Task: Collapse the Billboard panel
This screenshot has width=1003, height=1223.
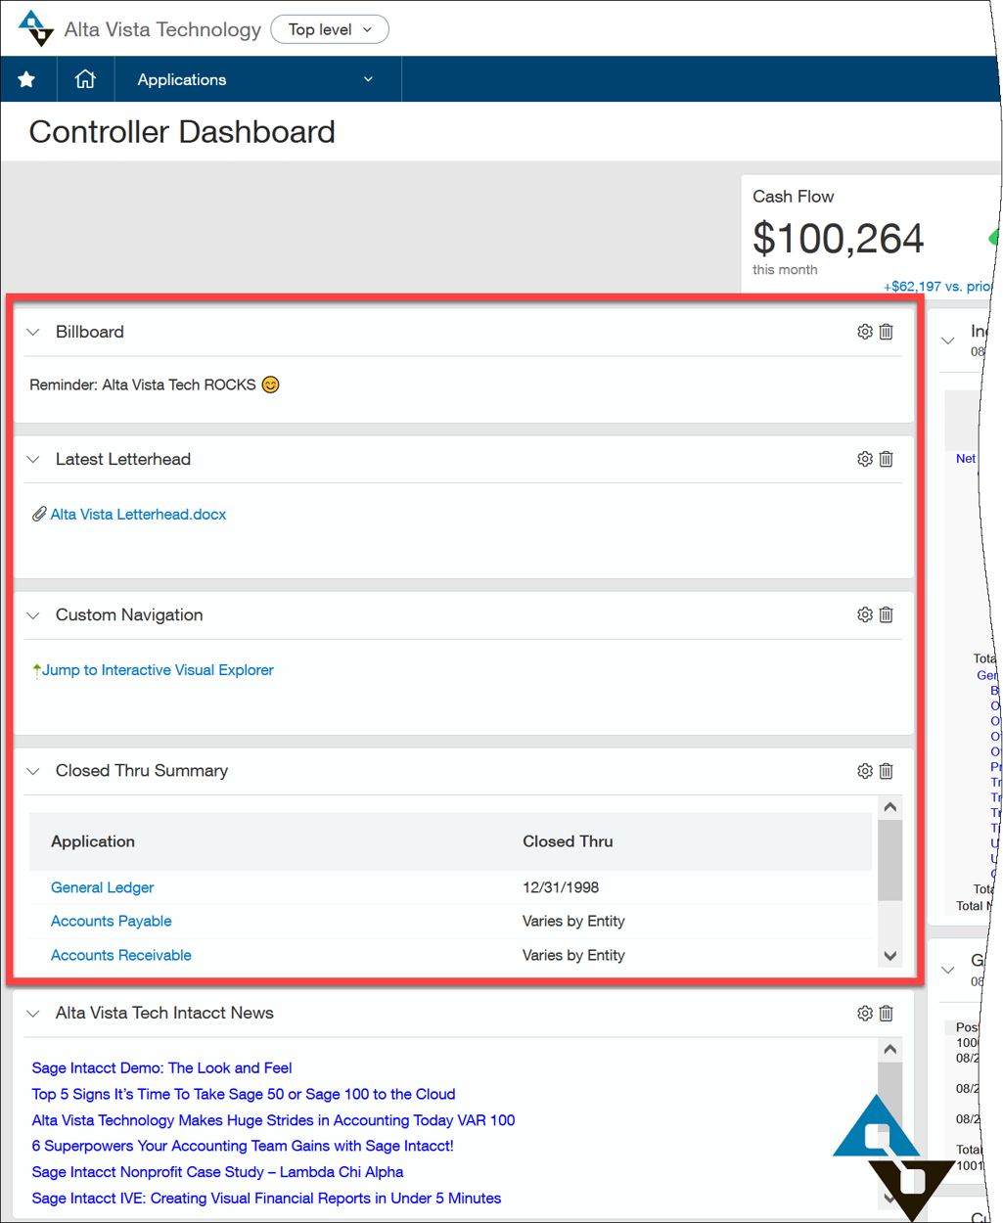Action: click(x=33, y=332)
